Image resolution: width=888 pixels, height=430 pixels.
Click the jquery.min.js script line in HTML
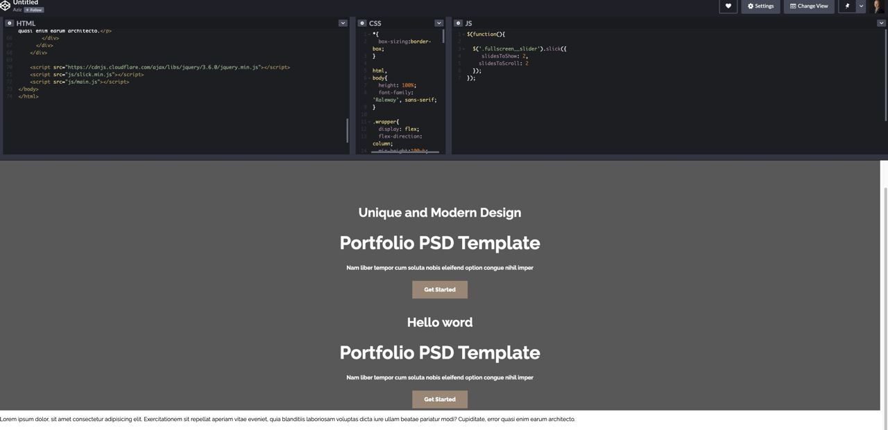point(160,67)
